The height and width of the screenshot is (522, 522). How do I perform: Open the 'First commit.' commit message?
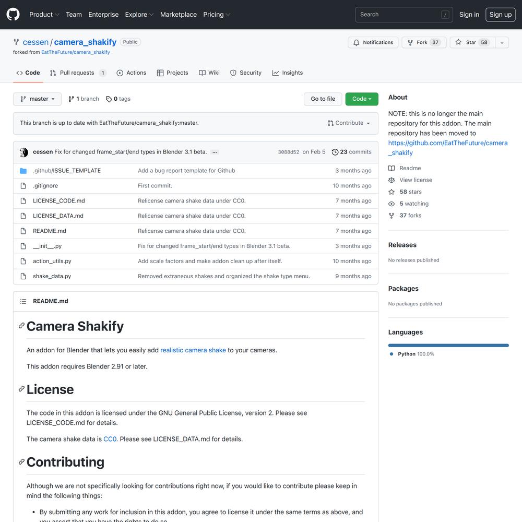155,186
